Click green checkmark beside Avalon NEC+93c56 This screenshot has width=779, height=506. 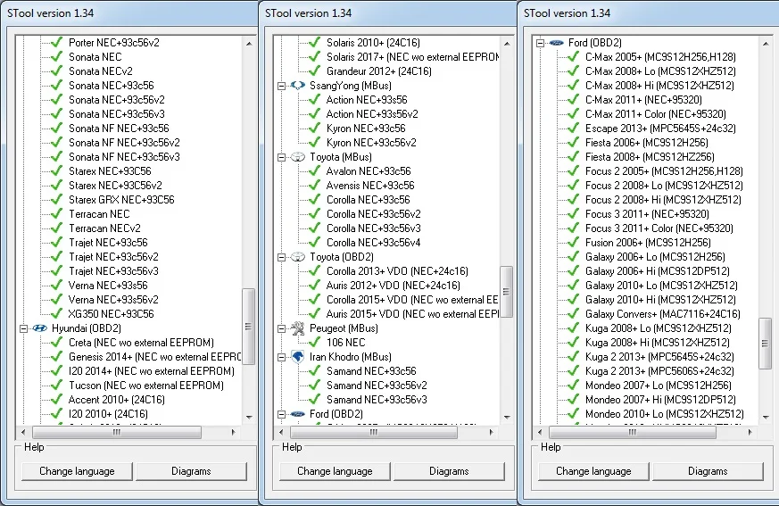[314, 171]
